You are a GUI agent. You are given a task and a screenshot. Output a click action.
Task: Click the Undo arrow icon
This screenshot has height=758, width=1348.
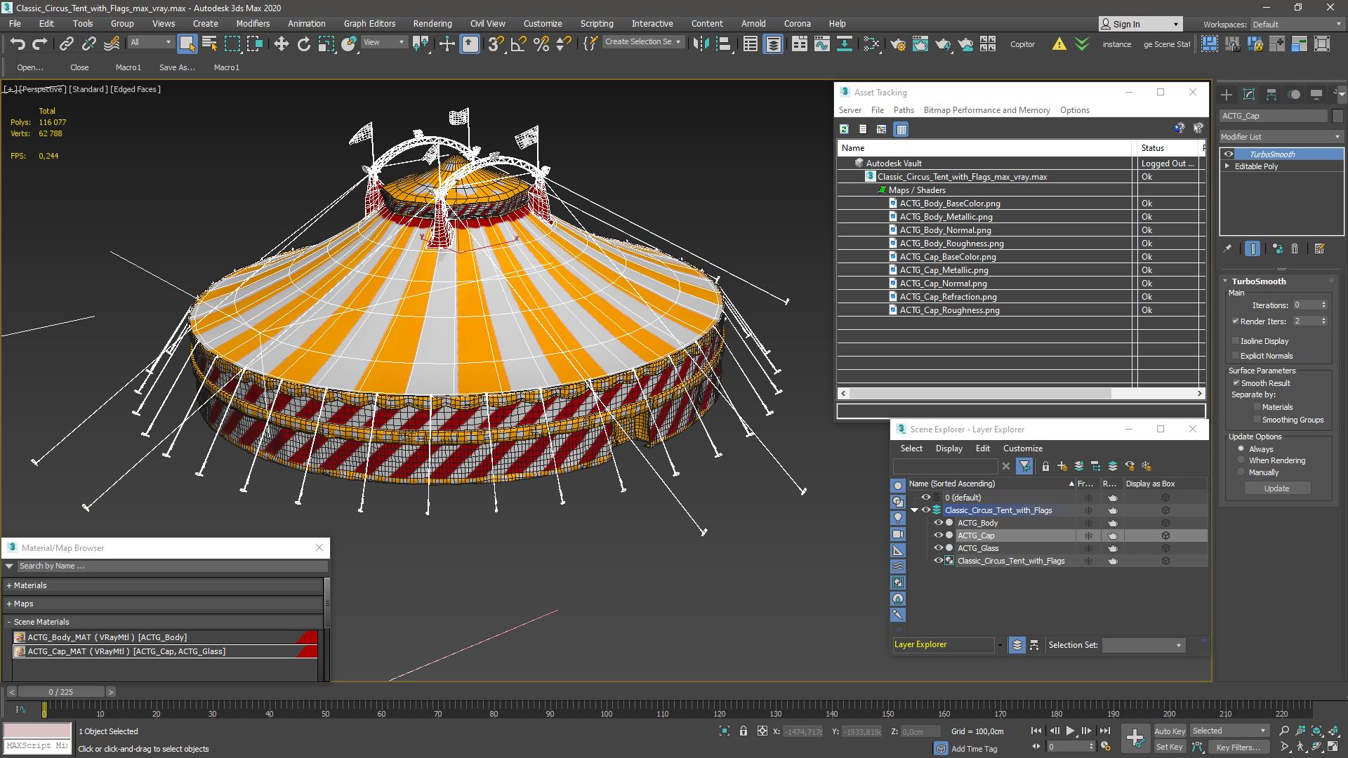pos(18,44)
